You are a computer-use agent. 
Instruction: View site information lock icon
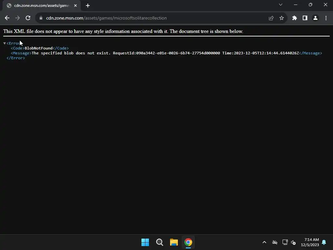(x=41, y=18)
